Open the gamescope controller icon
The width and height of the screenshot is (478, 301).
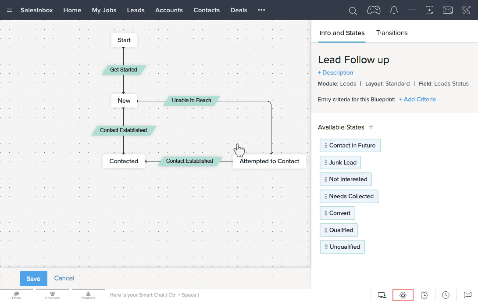(x=374, y=10)
